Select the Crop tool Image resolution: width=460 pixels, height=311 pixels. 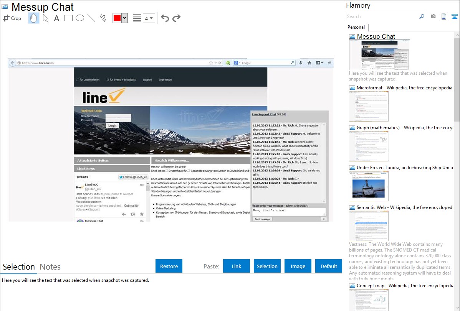[x=12, y=18]
